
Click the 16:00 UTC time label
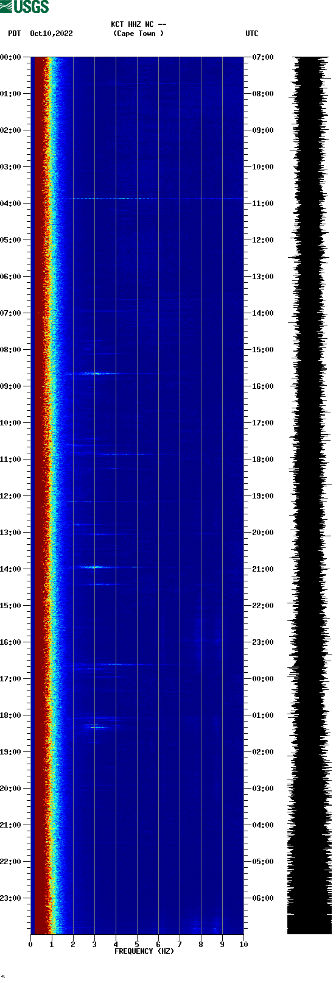pyautogui.click(x=262, y=386)
